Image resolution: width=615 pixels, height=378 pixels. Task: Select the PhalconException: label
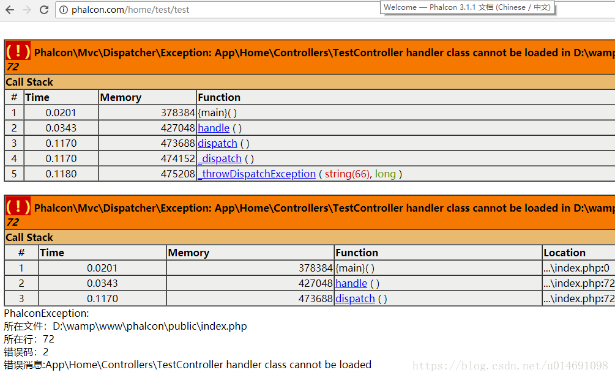pos(47,313)
